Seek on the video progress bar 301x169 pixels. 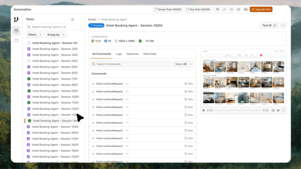pos(238,110)
